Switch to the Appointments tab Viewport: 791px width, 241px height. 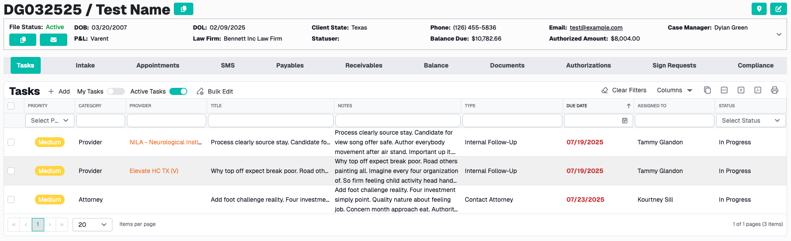(158, 65)
